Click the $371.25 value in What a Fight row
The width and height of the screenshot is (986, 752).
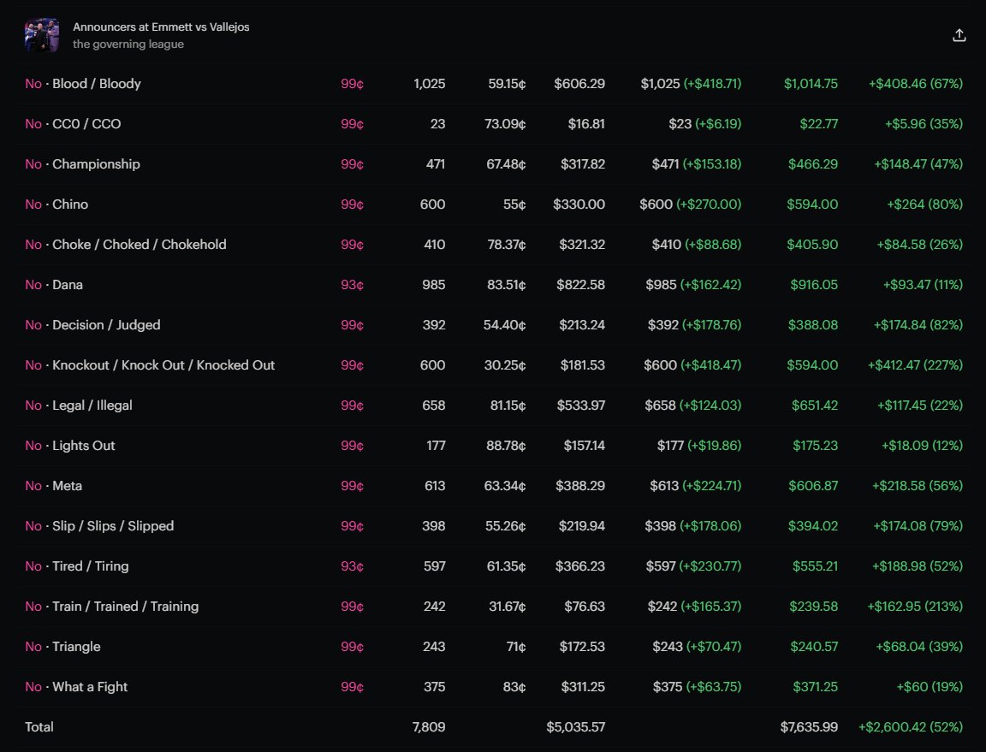click(815, 687)
